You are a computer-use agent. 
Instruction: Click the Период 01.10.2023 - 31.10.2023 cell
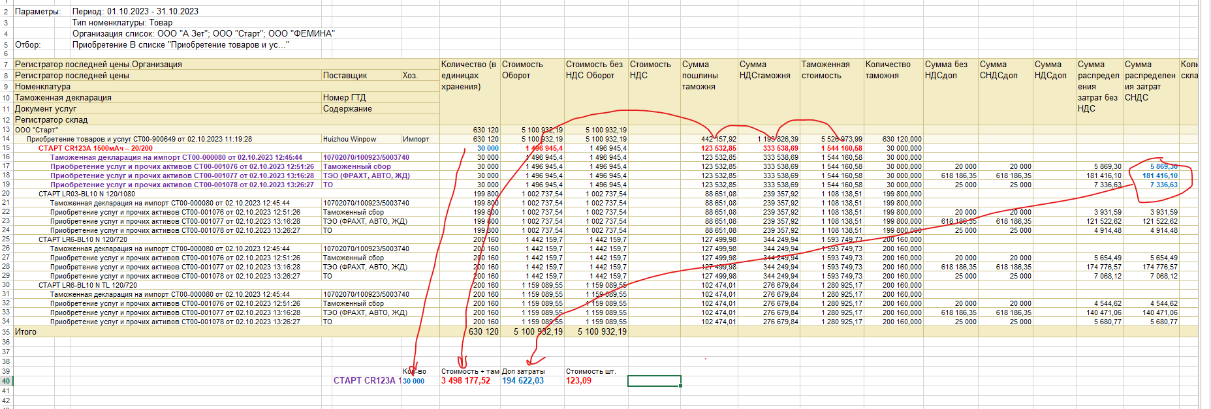[135, 11]
